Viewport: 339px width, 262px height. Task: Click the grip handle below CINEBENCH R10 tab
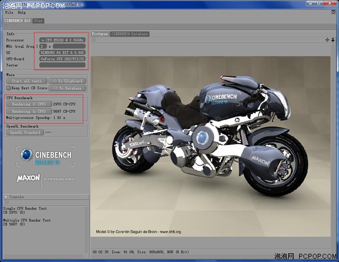click(x=6, y=27)
